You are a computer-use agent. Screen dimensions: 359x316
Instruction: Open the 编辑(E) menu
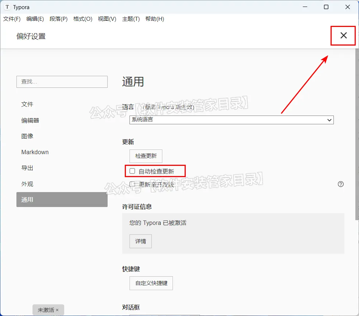pyautogui.click(x=35, y=19)
